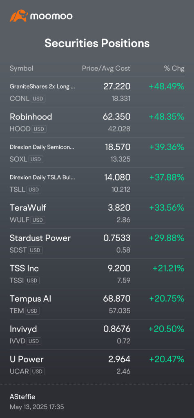Click the moomoo brand name text
This screenshot has height=418, width=194.
(x=51, y=16)
